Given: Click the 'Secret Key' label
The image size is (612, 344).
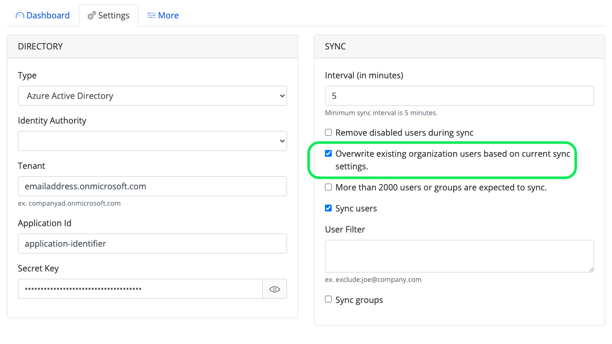Looking at the screenshot, I should pos(38,269).
